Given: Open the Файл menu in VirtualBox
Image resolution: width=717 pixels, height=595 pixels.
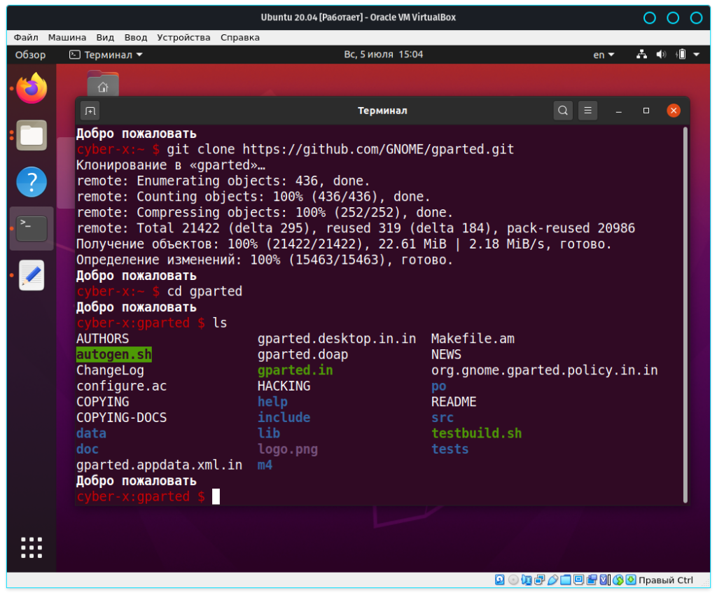Looking at the screenshot, I should point(26,37).
